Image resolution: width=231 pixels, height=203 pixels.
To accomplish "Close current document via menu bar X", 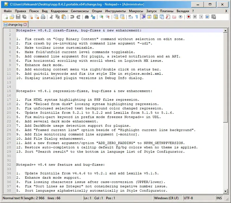I will (x=226, y=11).
